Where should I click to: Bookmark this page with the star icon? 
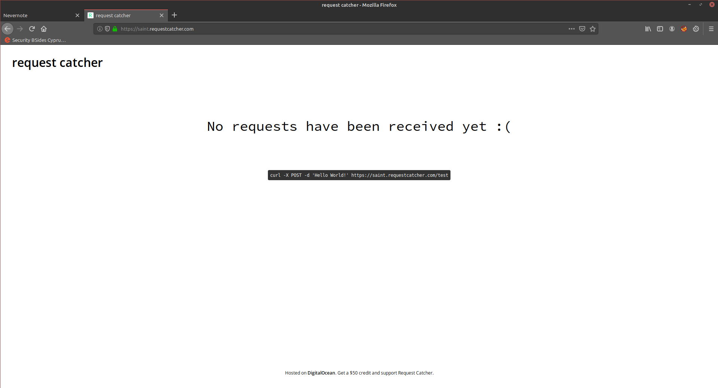coord(593,29)
